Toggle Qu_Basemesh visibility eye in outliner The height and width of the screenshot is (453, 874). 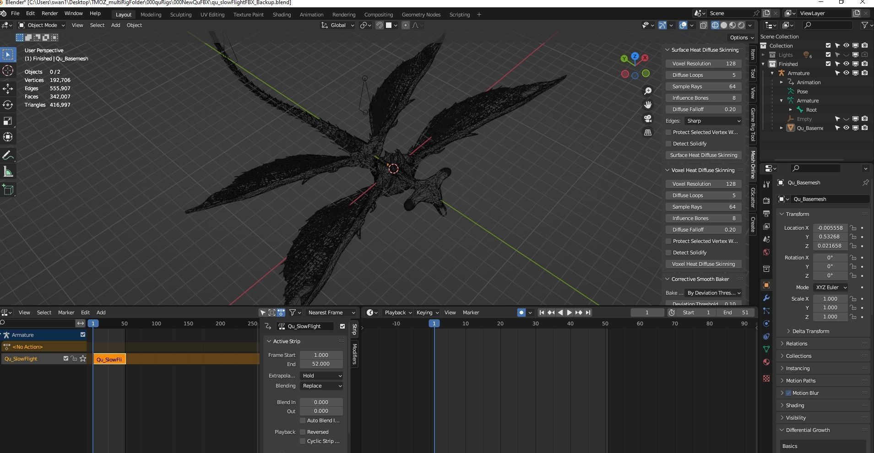[846, 128]
